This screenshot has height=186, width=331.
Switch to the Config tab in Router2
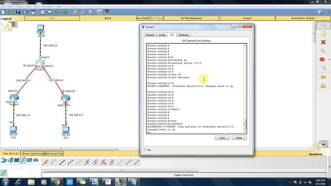coord(162,35)
